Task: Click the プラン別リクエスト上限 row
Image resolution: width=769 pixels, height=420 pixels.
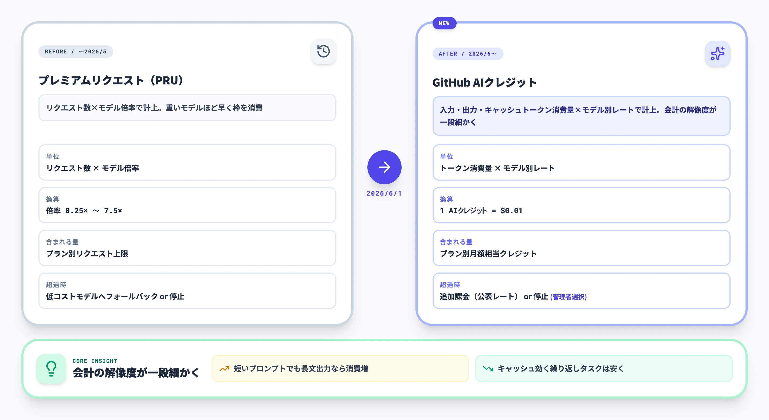Action: pyautogui.click(x=187, y=248)
